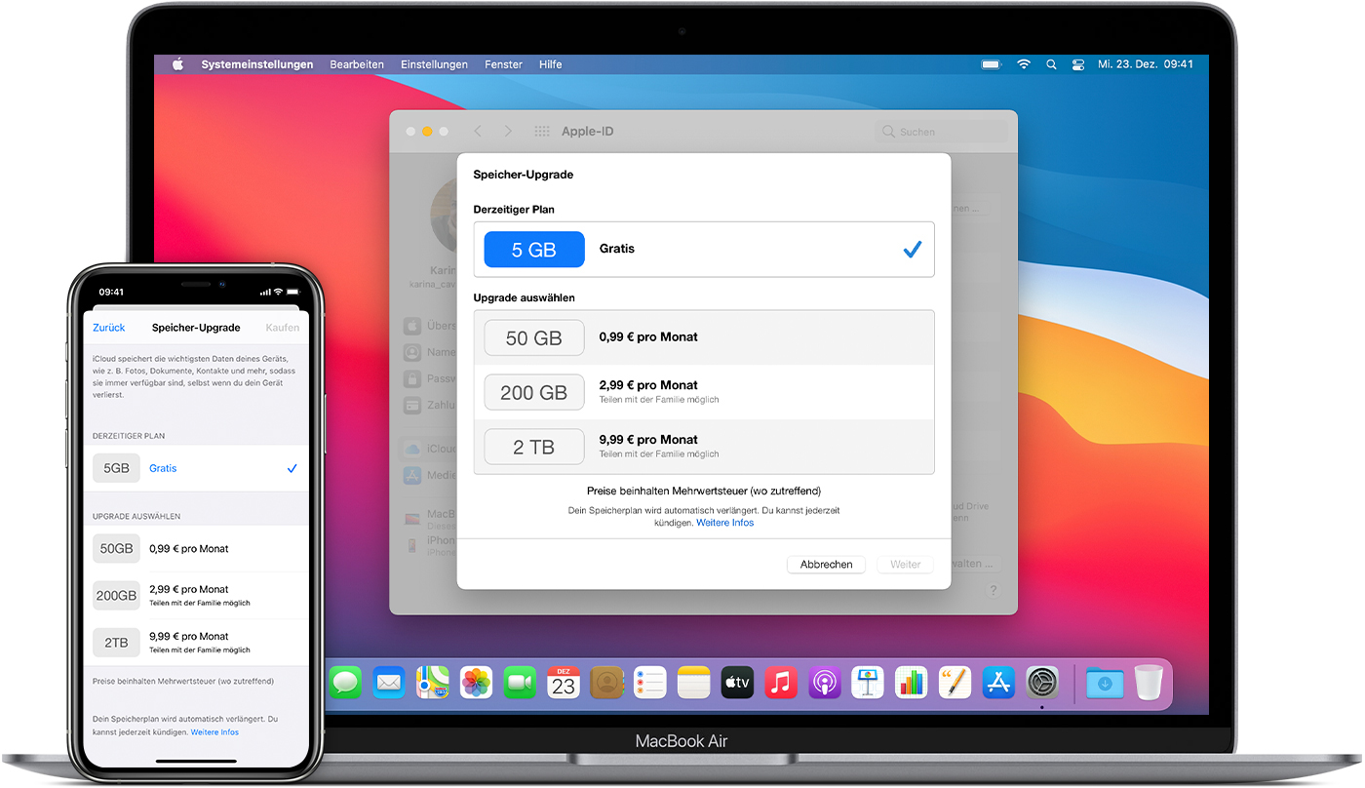Select the 5GB Gratis plan on iPhone
The width and height of the screenshot is (1365, 788).
tap(196, 468)
